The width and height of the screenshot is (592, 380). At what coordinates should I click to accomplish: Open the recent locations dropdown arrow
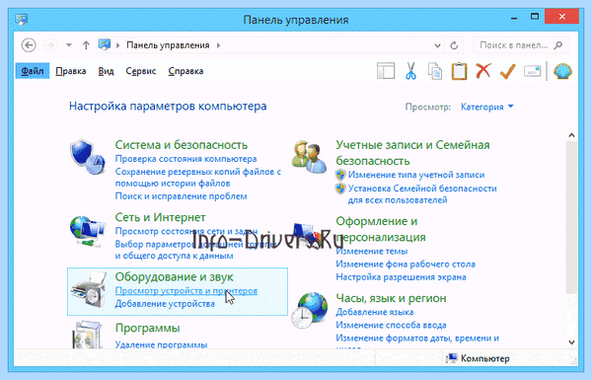click(x=69, y=45)
